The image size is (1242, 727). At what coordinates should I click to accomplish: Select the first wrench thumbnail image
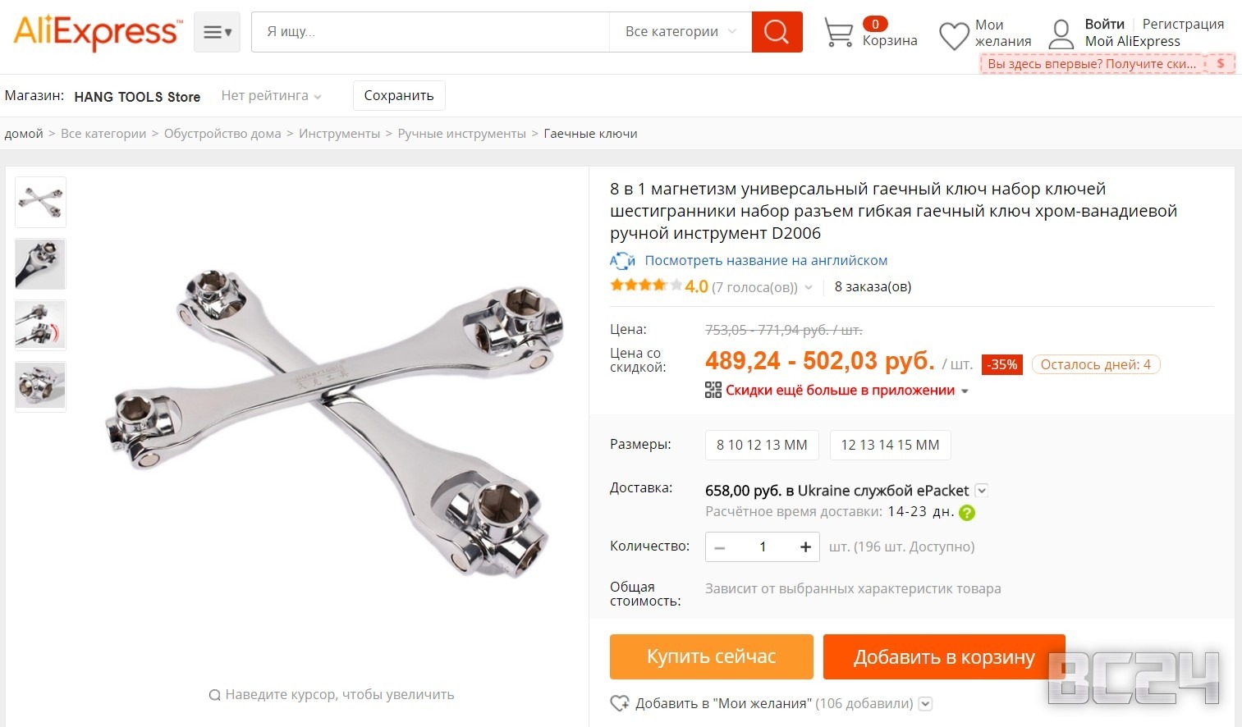pyautogui.click(x=40, y=202)
